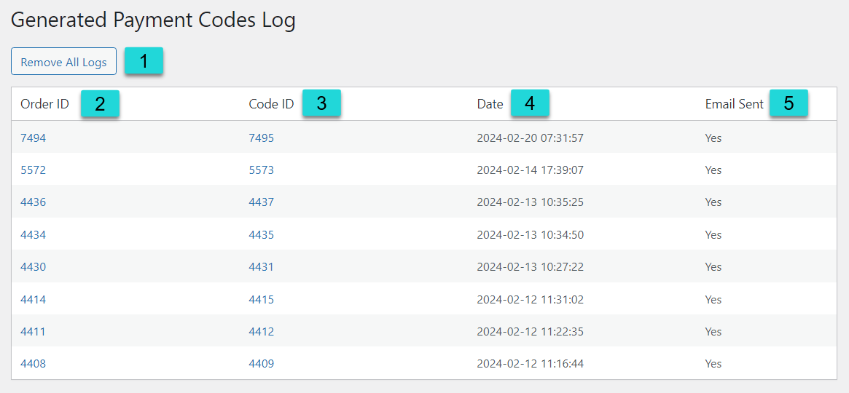Select the Date column header

[490, 104]
